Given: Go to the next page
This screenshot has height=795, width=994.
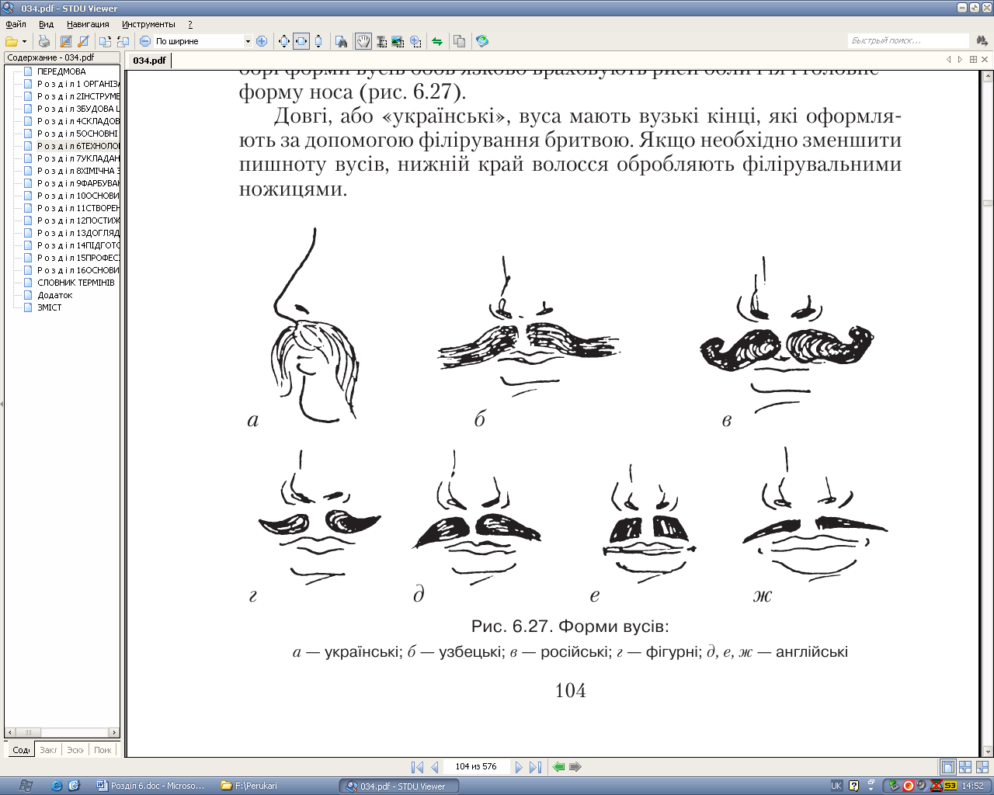Looking at the screenshot, I should point(519,767).
